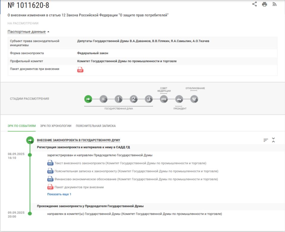Click the President stage icon

[x=179, y=99]
